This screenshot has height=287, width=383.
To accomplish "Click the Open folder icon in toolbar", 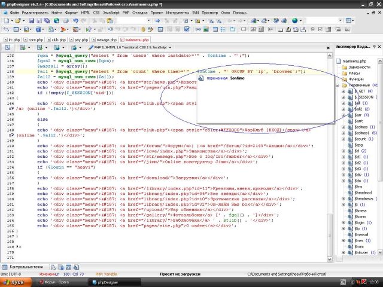I will click(x=19, y=20).
